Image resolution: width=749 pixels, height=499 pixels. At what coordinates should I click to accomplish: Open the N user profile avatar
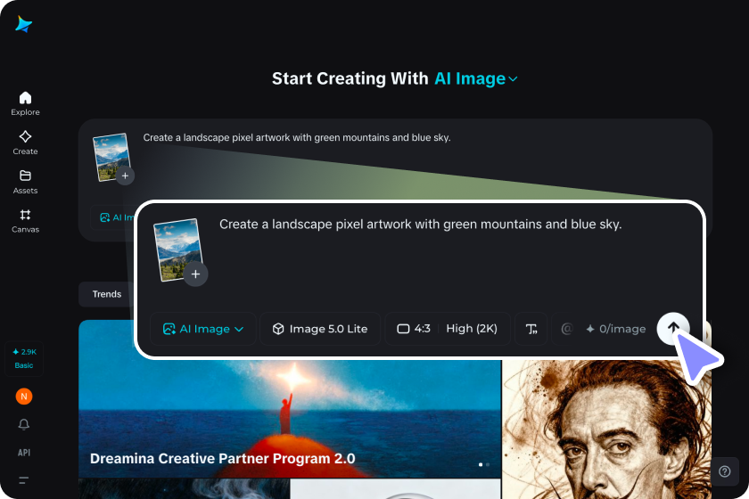coord(24,397)
